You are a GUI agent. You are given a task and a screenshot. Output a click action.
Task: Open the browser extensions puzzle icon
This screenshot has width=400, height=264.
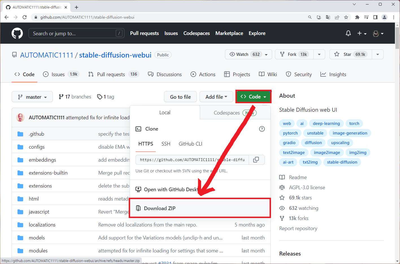click(357, 17)
